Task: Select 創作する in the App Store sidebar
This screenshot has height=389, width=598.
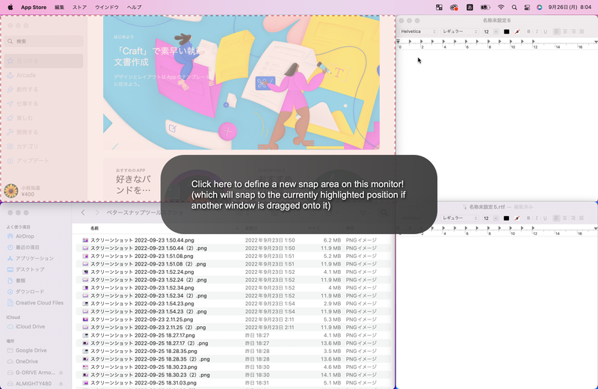Action: [x=44, y=89]
